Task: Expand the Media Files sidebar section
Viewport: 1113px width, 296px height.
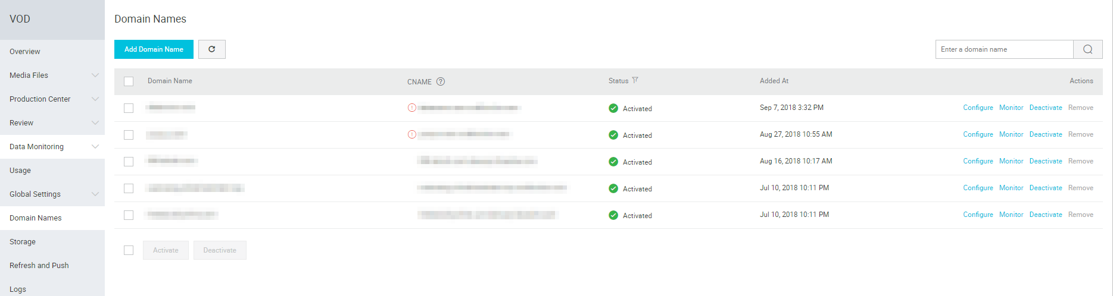Action: coord(52,75)
